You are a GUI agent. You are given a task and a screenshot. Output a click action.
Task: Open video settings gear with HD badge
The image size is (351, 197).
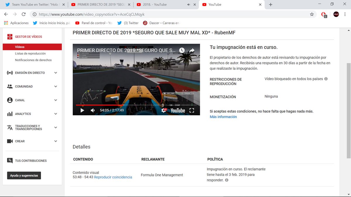[164, 111]
